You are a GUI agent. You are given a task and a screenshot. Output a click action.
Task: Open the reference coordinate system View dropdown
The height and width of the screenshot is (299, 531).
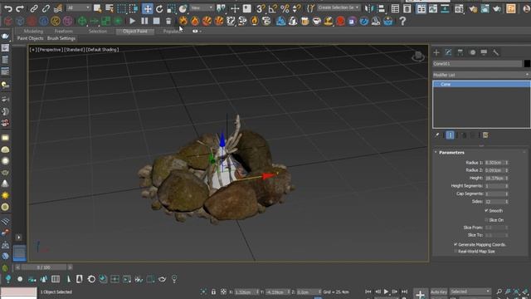tap(202, 7)
